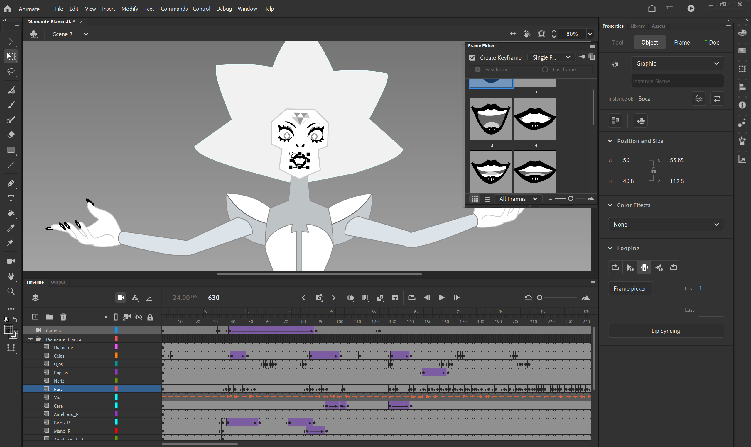Select the Cejas layer row
Viewport: 751px width, 447px height.
pyautogui.click(x=92, y=356)
